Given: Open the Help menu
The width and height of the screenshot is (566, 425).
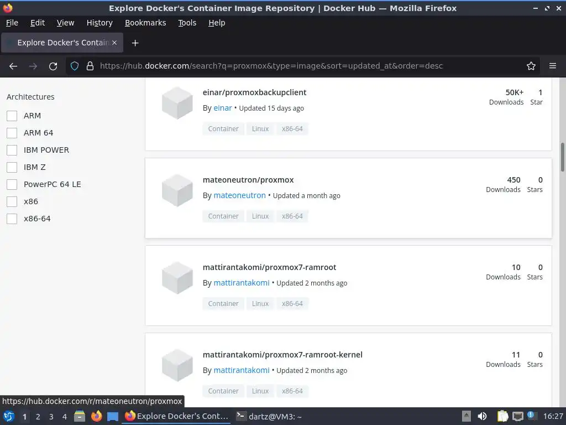Looking at the screenshot, I should pos(217,23).
